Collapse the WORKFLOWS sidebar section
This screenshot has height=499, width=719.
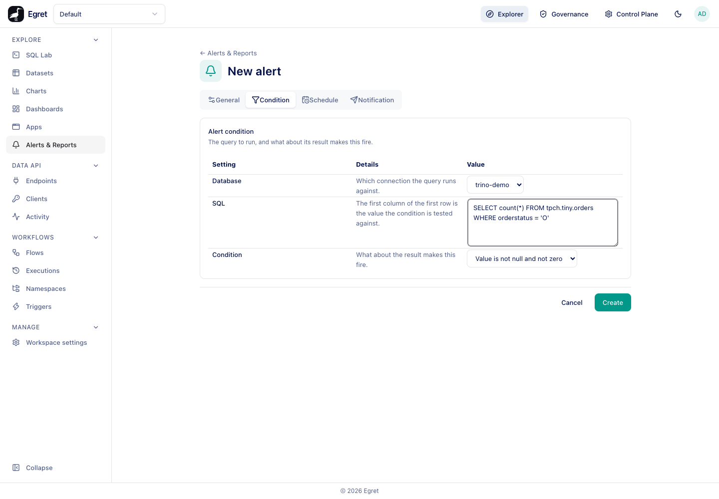click(96, 238)
